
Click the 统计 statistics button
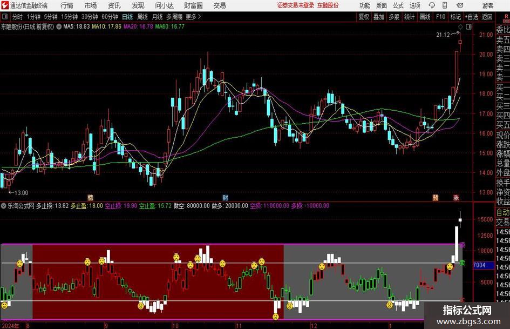(x=409, y=17)
